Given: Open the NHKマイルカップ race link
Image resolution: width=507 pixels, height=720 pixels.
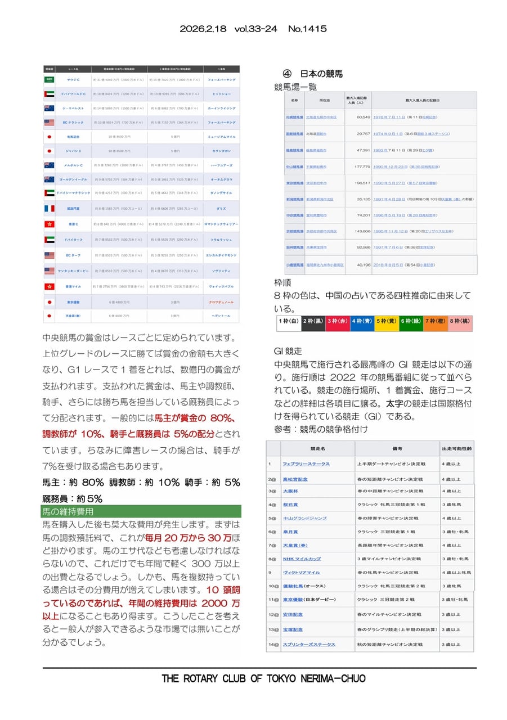Looking at the screenshot, I should [x=302, y=559].
